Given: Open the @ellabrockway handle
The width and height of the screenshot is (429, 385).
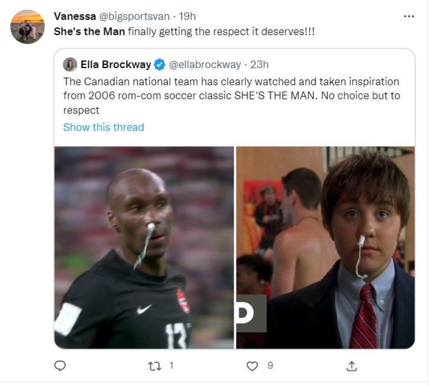Looking at the screenshot, I should [x=205, y=65].
